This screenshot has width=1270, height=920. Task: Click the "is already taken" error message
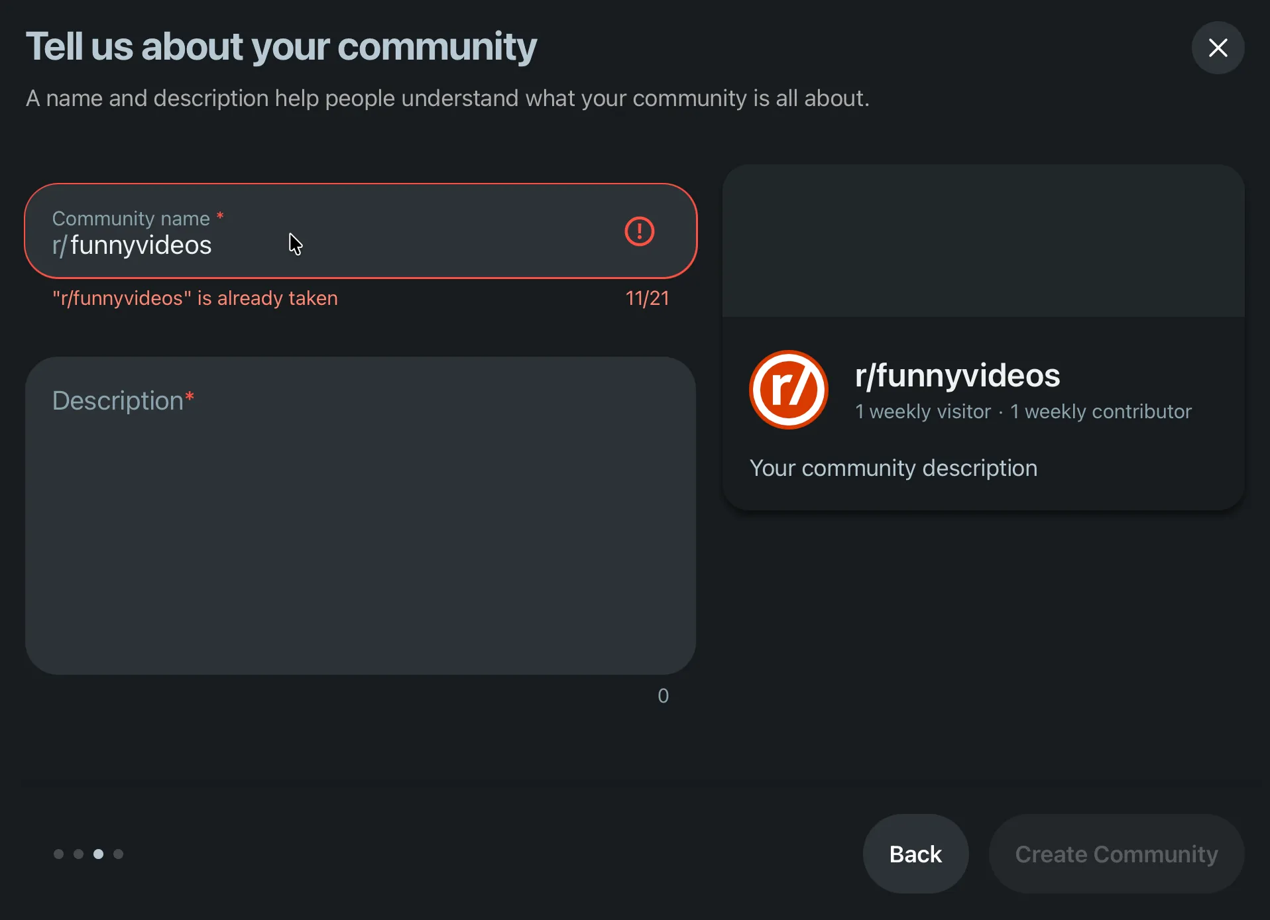point(195,298)
